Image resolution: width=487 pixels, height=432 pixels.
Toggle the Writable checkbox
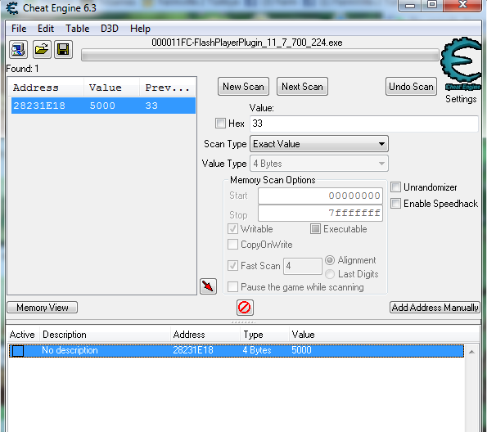coord(232,229)
